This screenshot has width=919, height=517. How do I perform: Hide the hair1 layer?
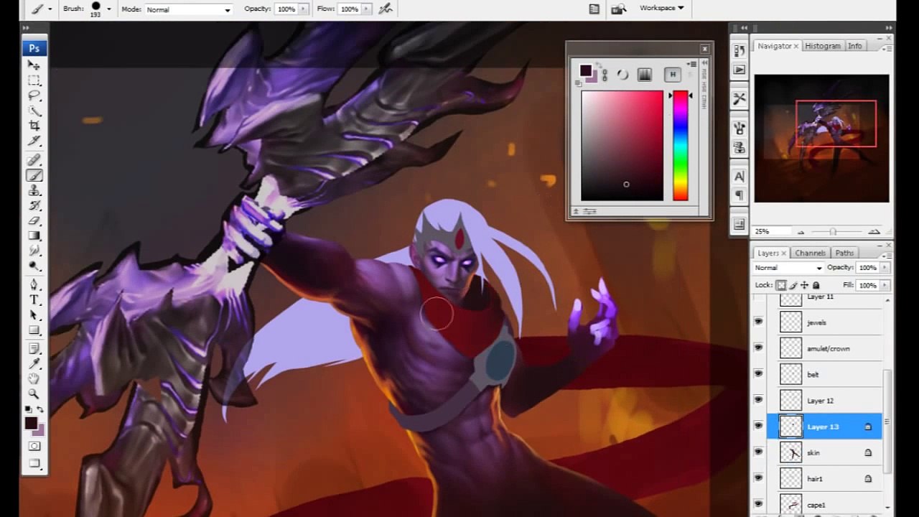coord(758,478)
